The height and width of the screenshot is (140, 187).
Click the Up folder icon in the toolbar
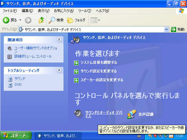(41, 20)
